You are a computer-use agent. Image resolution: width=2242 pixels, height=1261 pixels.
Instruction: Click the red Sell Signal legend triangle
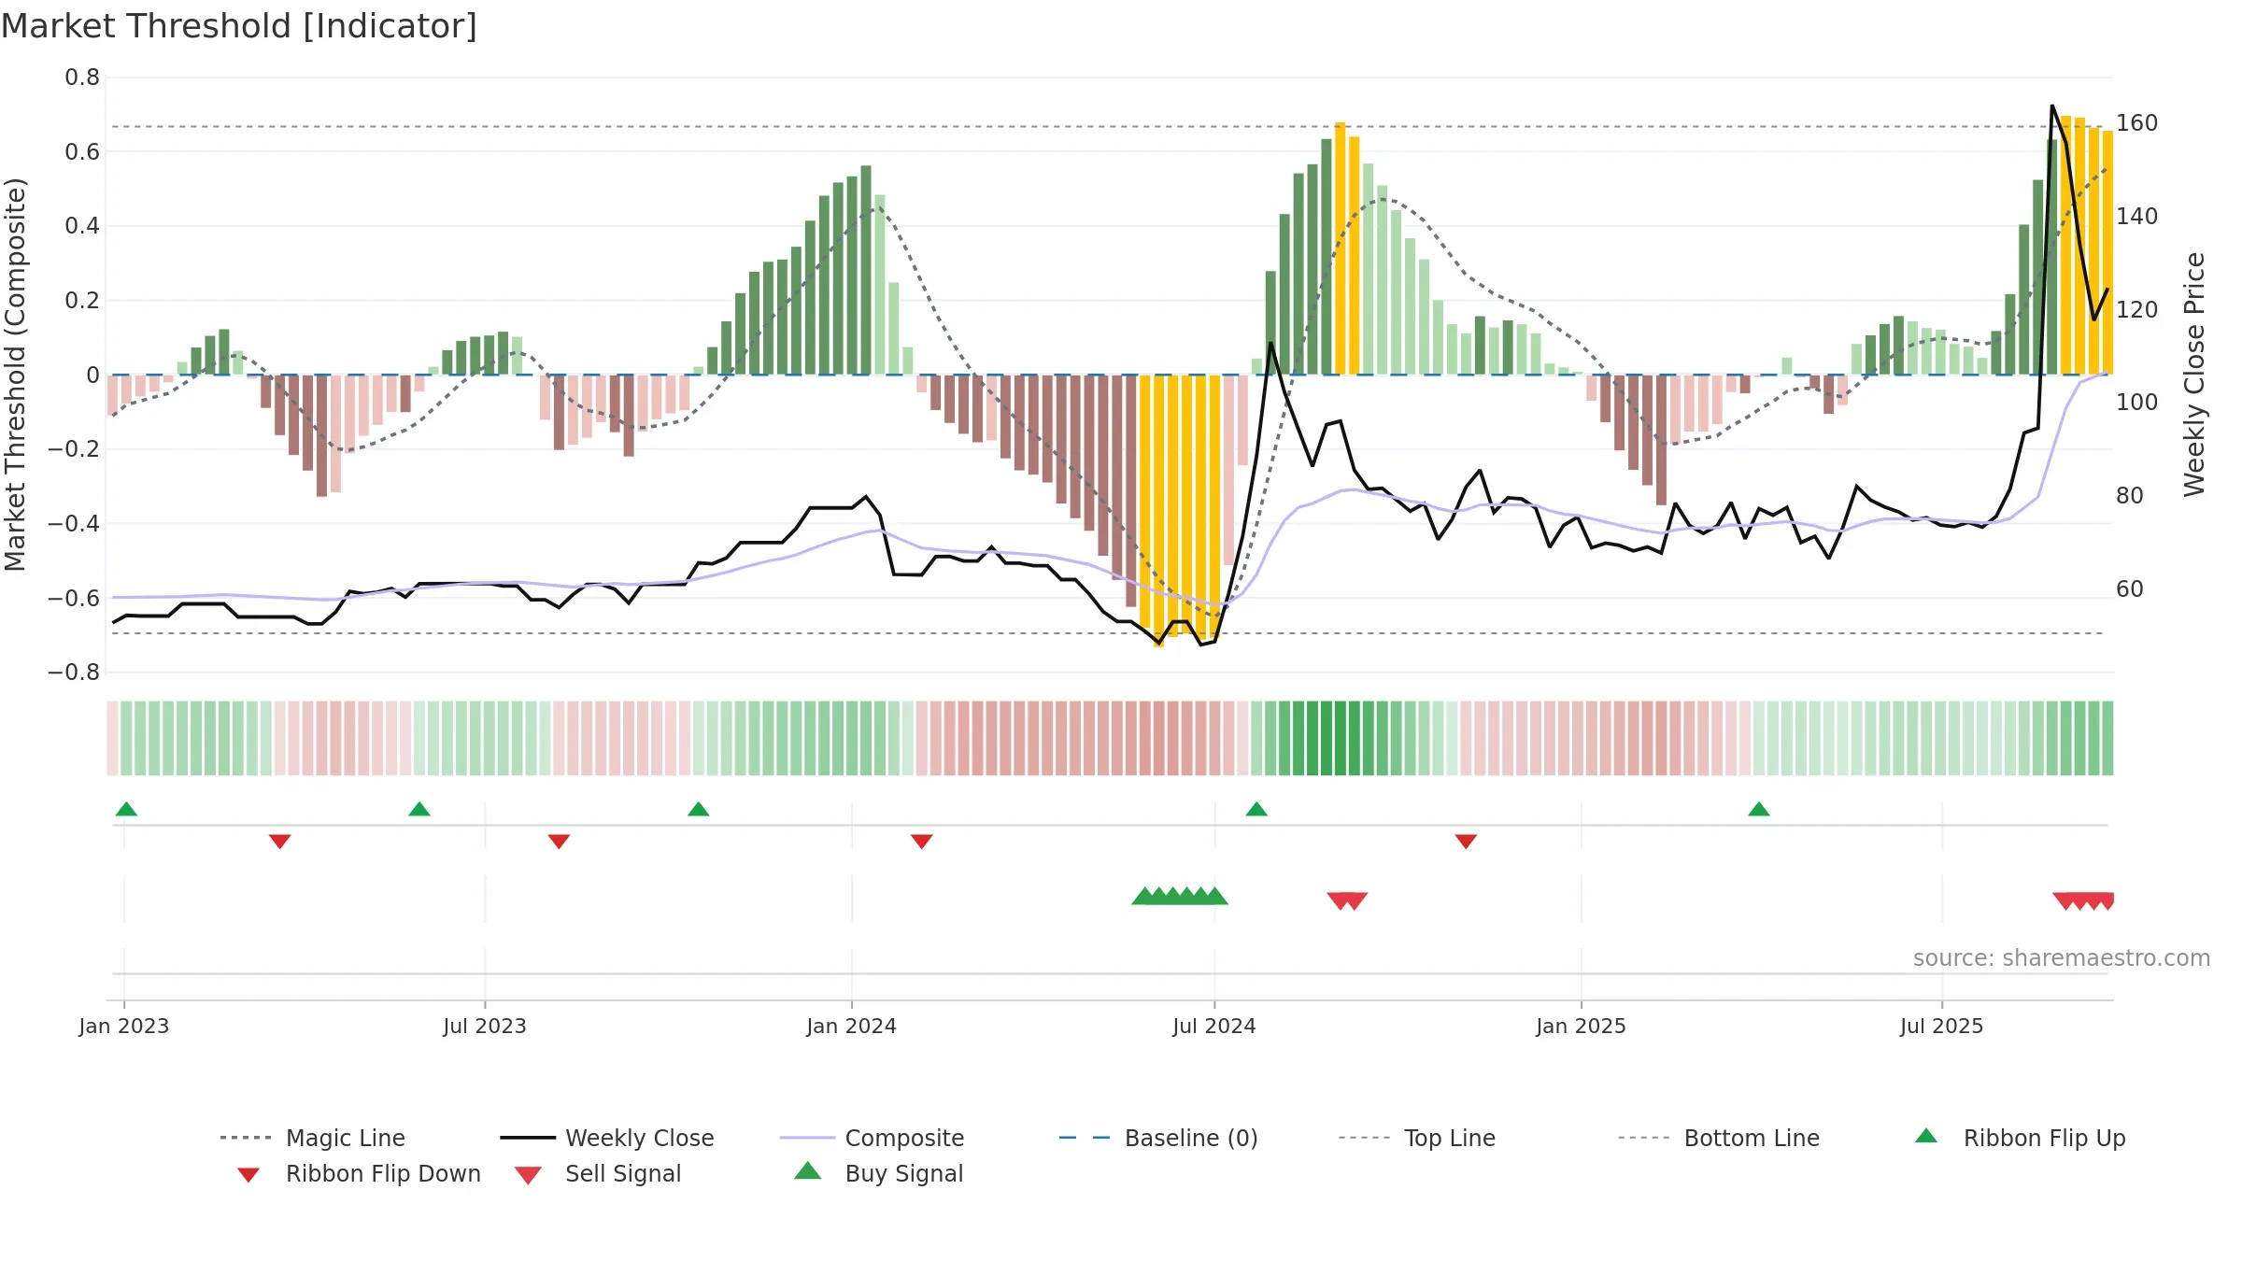click(528, 1175)
